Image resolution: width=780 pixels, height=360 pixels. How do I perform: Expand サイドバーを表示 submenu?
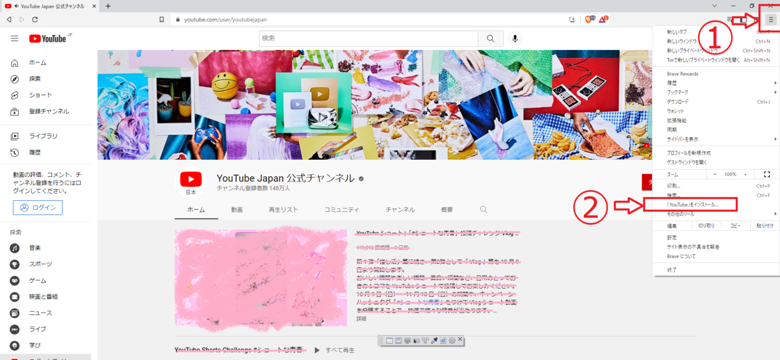716,139
